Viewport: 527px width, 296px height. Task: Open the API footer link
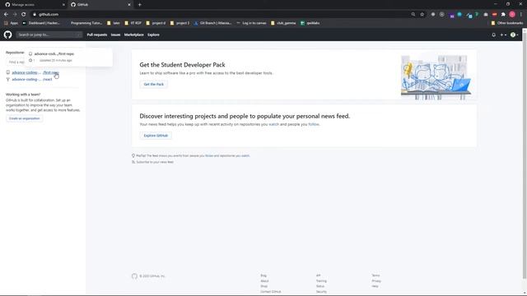tap(319, 275)
